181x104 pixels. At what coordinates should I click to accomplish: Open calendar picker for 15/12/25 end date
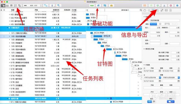coord(178,71)
